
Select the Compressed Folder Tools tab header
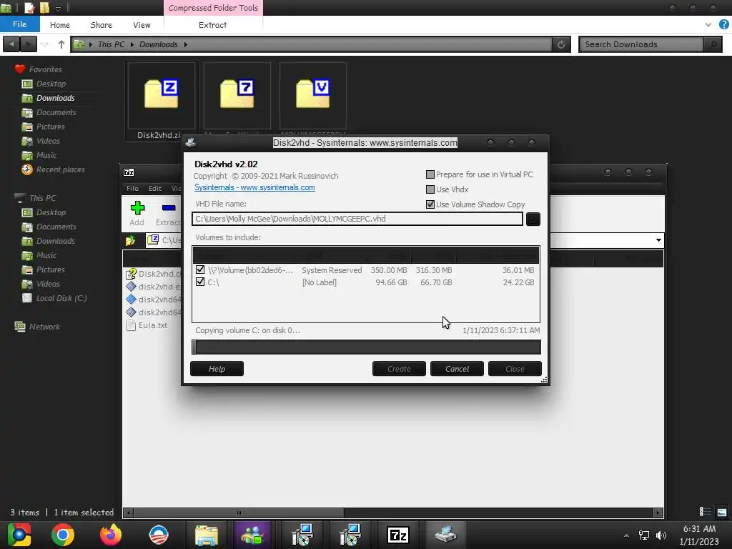coord(213,8)
